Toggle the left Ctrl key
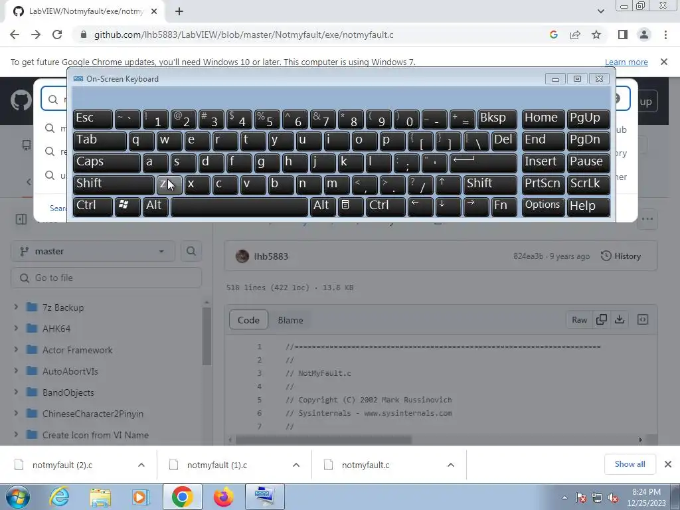 pyautogui.click(x=93, y=207)
